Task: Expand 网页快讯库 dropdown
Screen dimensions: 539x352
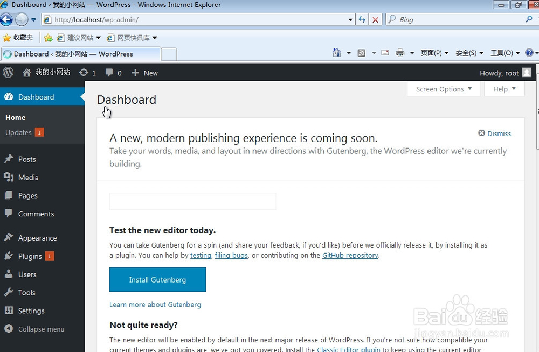Action: tap(155, 38)
